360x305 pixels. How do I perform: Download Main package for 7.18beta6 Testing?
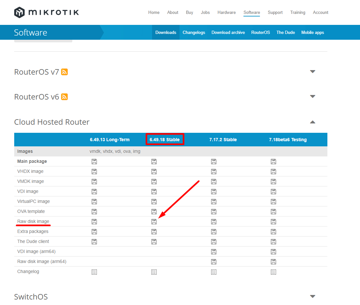click(x=273, y=162)
